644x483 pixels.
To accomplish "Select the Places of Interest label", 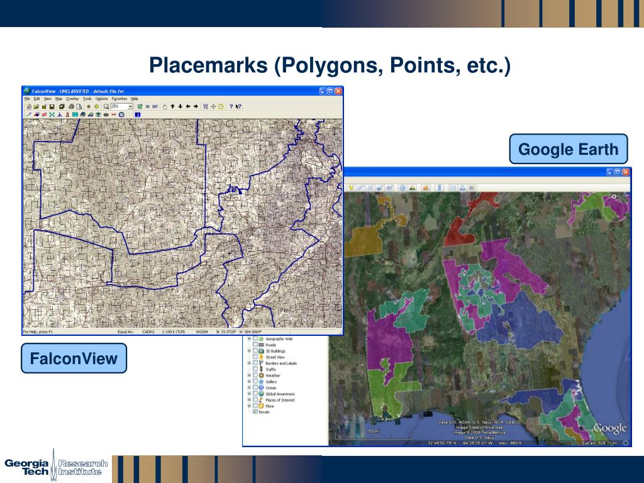I will [x=280, y=400].
